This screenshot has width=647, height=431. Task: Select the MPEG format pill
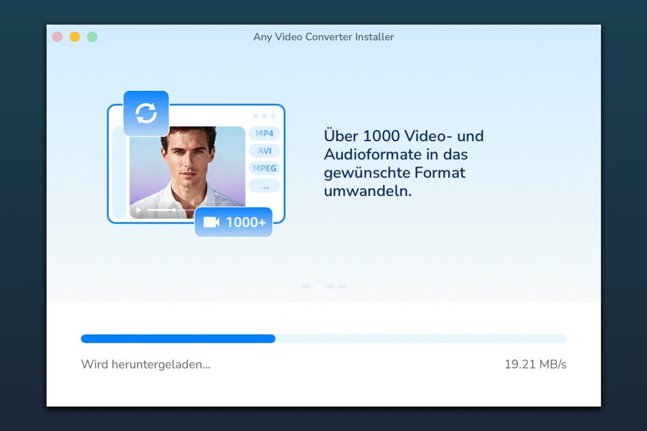[x=264, y=168]
